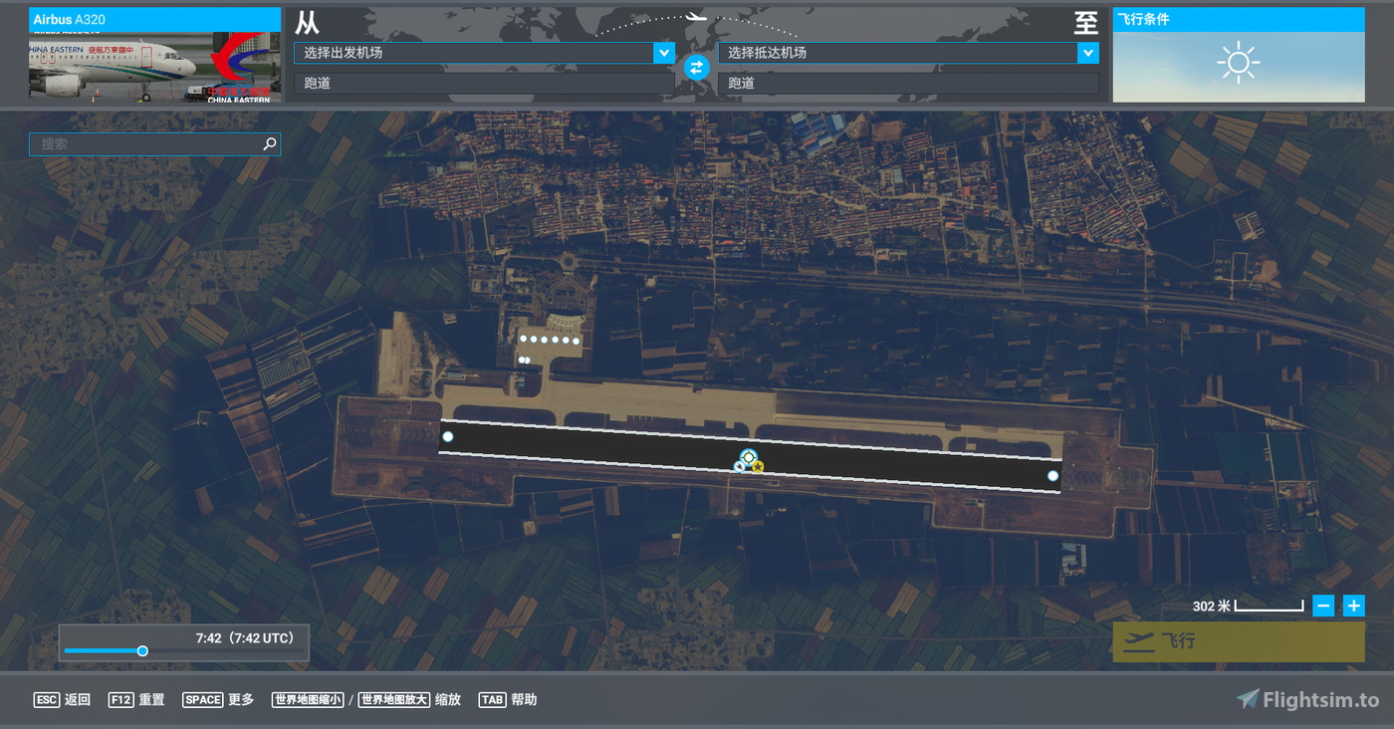Click the swap departure and arrival icon
This screenshot has height=729, width=1394.
(696, 68)
